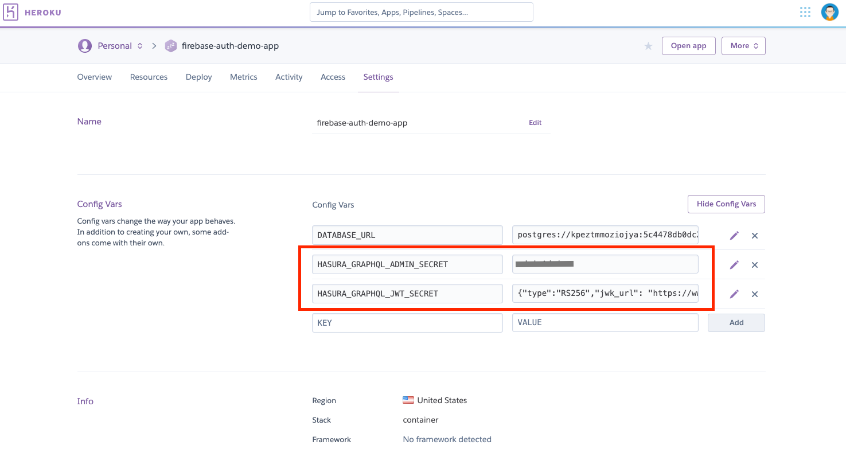Open the Metrics tab

click(x=243, y=77)
